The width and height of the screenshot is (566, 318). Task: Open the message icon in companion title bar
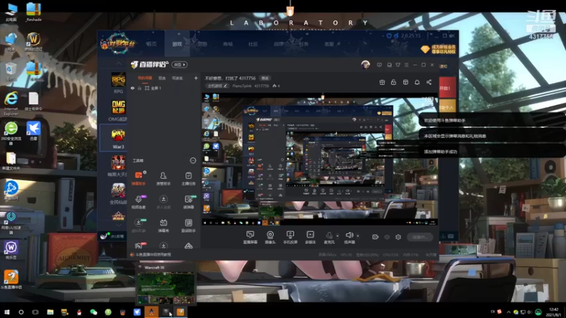pos(379,65)
